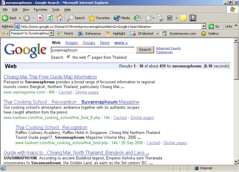The width and height of the screenshot is (239, 172).
Task: Expand the Links toolbar chevron
Action: 236,25
